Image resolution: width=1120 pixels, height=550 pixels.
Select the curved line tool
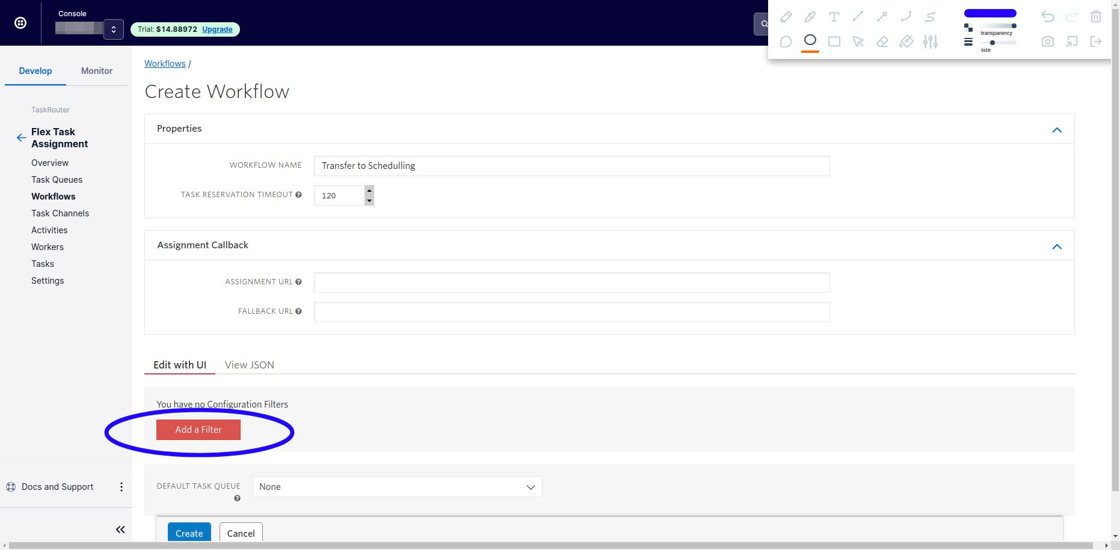tap(906, 17)
